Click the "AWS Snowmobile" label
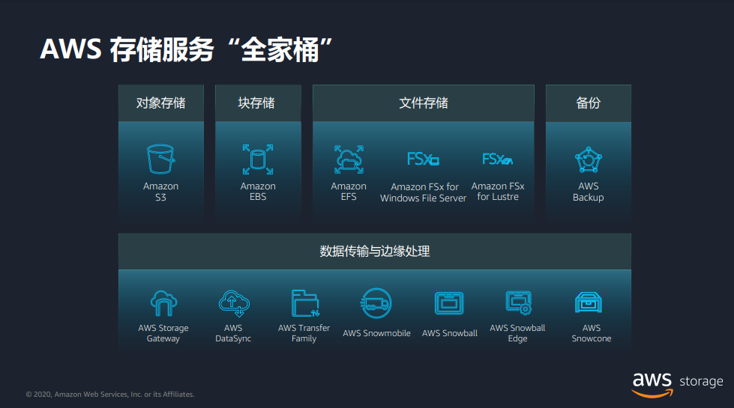 pyautogui.click(x=376, y=333)
